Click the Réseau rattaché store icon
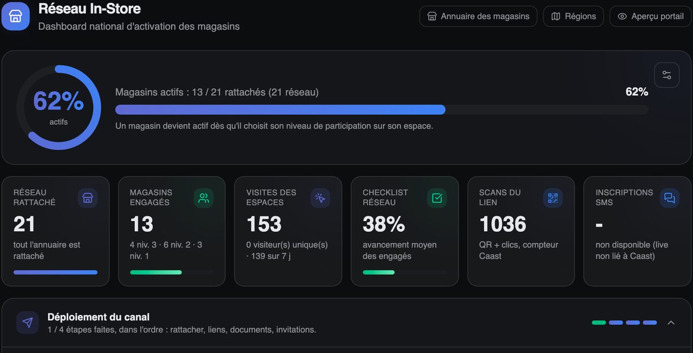Image resolution: width=693 pixels, height=353 pixels. 88,198
